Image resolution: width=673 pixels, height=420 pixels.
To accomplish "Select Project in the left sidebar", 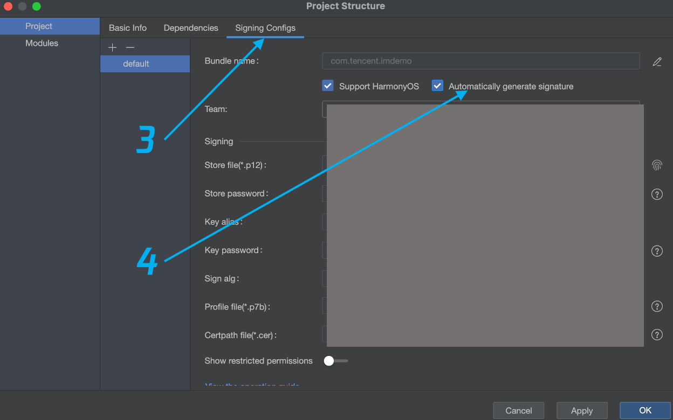I will (x=39, y=26).
